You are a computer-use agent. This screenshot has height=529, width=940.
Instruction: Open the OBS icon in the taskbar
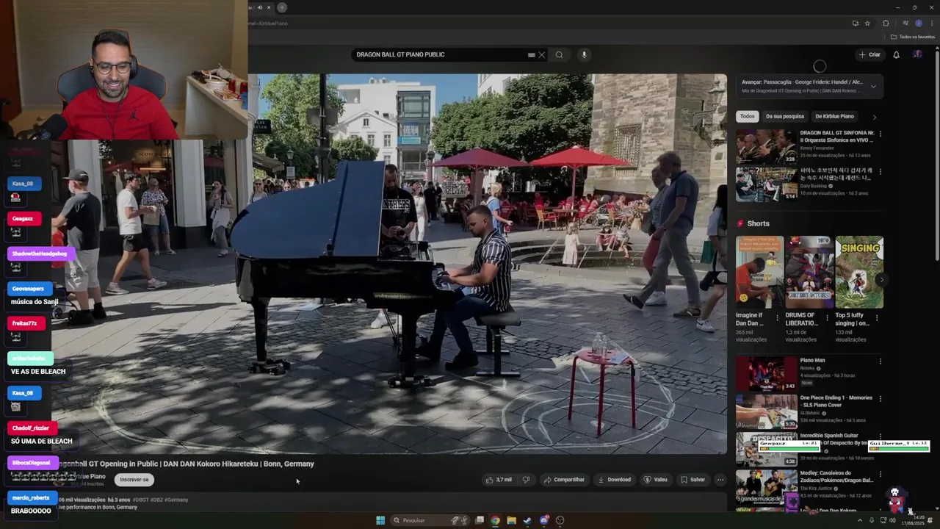click(560, 520)
